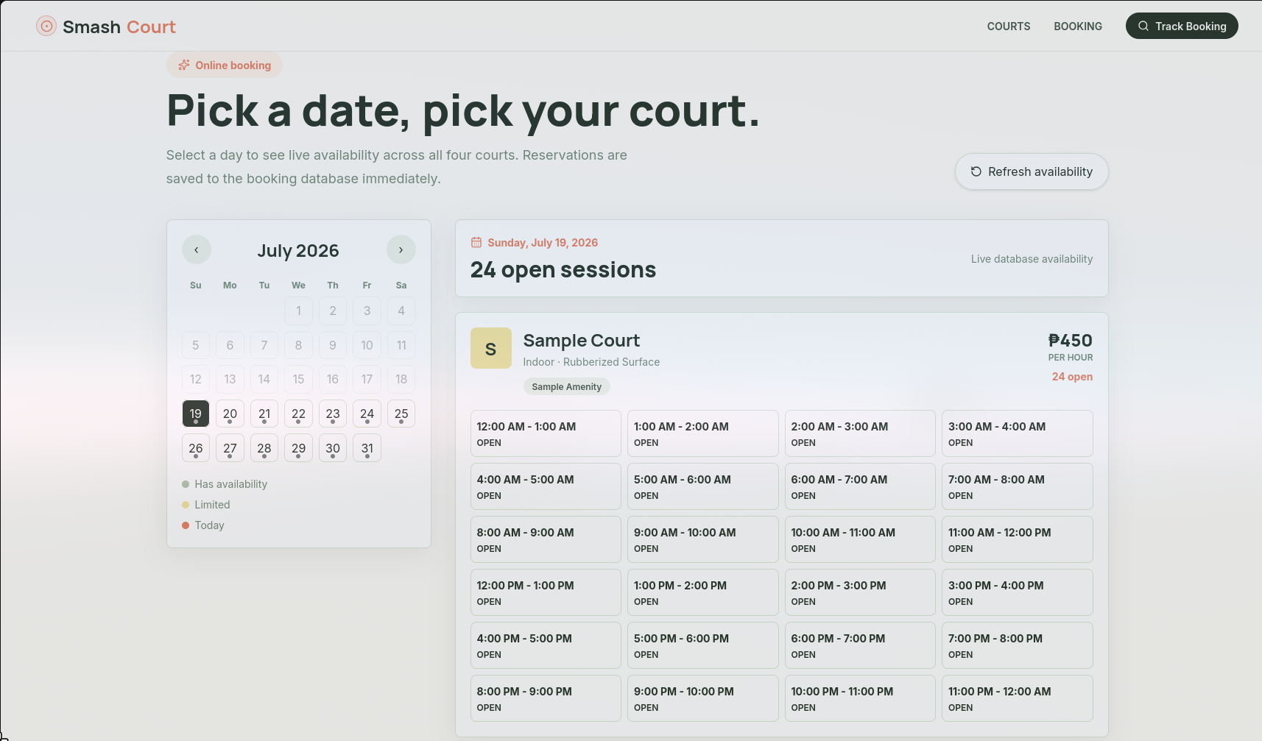The height and width of the screenshot is (741, 1262).
Task: Book the 6:00 AM - 7:00 AM slot
Action: [x=860, y=486]
